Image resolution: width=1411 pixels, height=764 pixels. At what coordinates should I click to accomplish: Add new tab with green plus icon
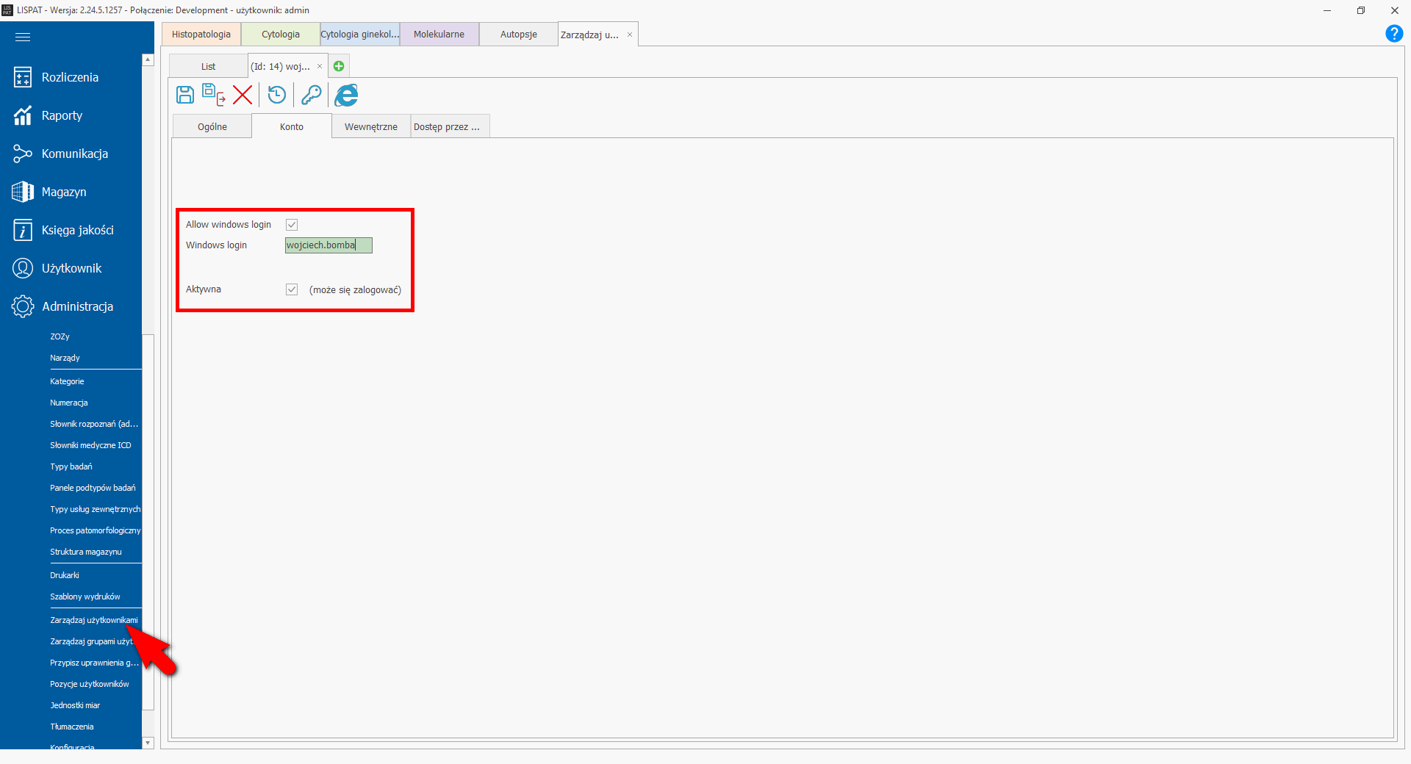click(339, 66)
